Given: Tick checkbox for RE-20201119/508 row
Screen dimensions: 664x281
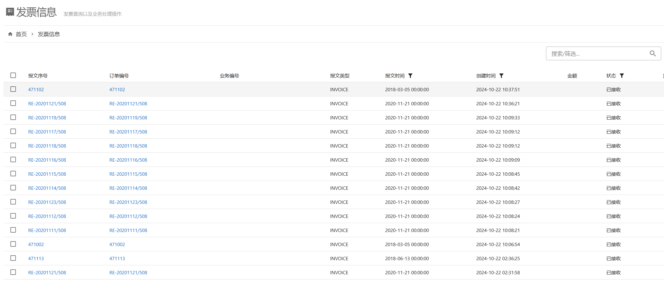Looking at the screenshot, I should [13, 117].
